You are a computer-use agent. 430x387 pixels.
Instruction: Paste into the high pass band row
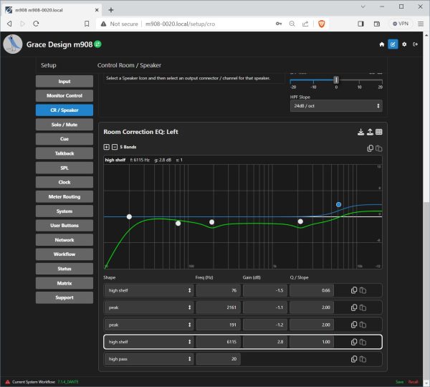pos(363,358)
